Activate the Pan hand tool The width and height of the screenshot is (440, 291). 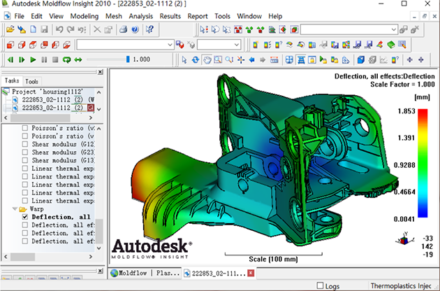click(x=207, y=59)
